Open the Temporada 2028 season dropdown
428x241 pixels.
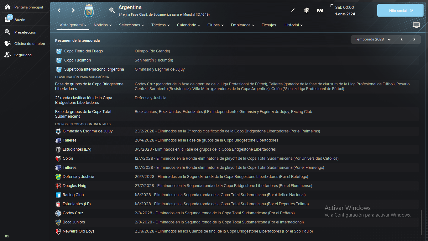(x=373, y=40)
